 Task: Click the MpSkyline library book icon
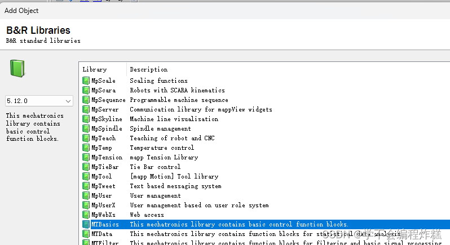tap(86, 119)
